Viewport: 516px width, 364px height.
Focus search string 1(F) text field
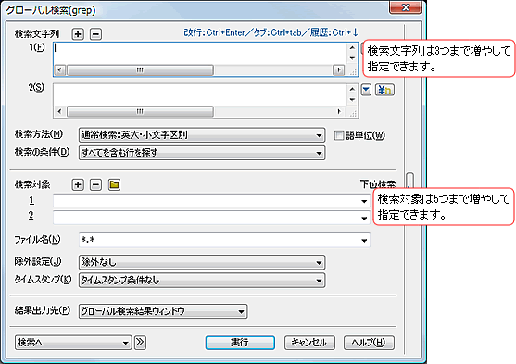tap(200, 54)
